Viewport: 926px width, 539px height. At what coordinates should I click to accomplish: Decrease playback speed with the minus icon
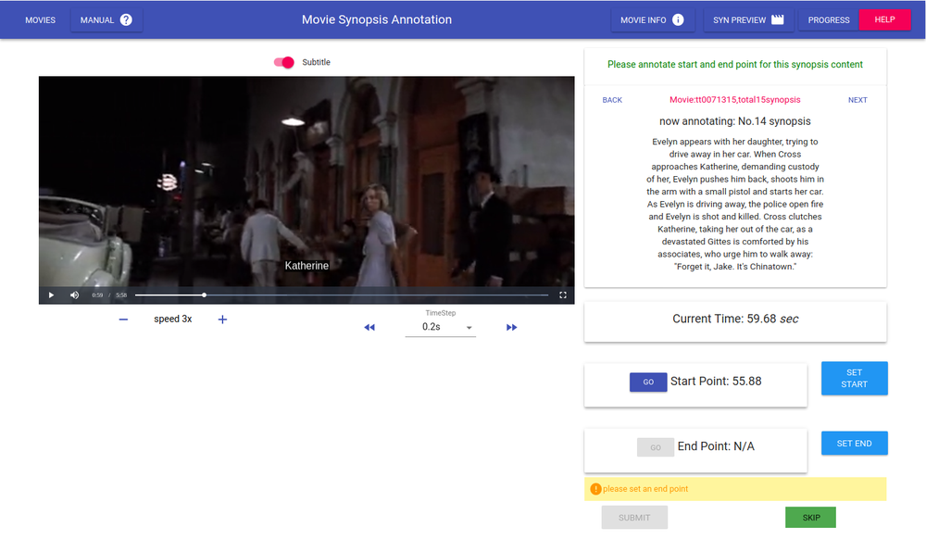click(123, 320)
